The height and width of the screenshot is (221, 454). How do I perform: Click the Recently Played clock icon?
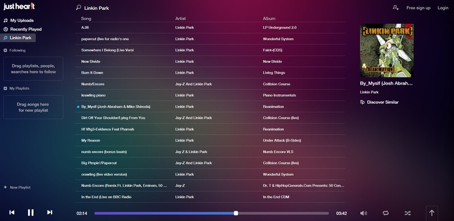(6, 29)
